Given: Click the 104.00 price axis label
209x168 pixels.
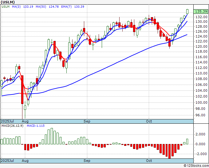Looking at the screenshot, I should pyautogui.click(x=201, y=90).
